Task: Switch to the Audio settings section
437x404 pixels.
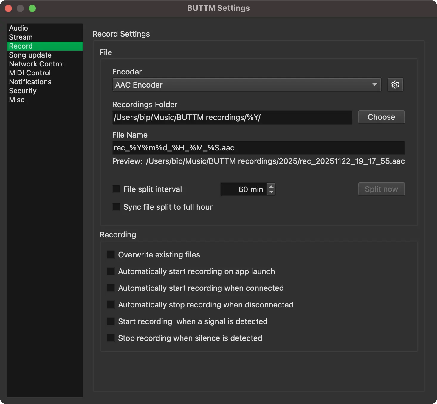Action: coord(18,28)
